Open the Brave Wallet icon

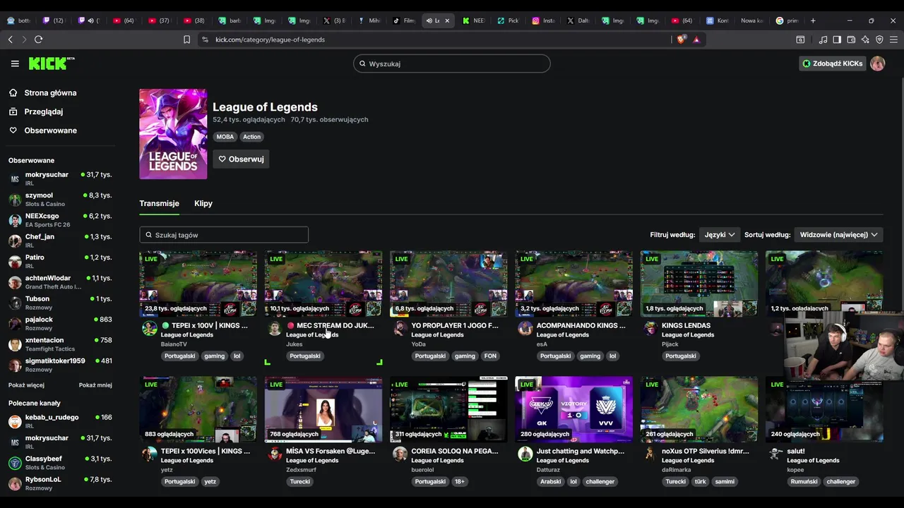pyautogui.click(x=851, y=40)
